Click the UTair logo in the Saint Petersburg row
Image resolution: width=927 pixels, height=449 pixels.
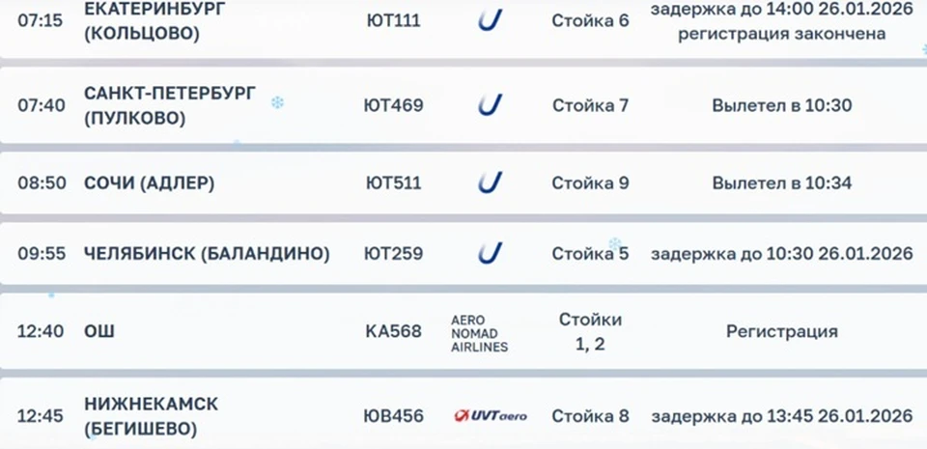coord(491,105)
